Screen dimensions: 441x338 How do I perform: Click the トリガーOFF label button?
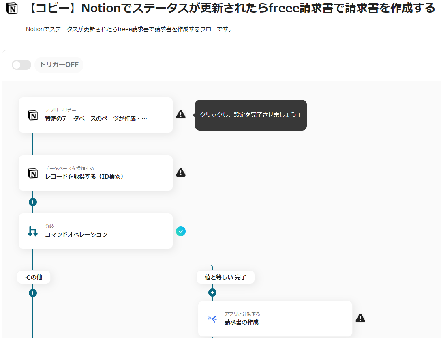point(59,65)
